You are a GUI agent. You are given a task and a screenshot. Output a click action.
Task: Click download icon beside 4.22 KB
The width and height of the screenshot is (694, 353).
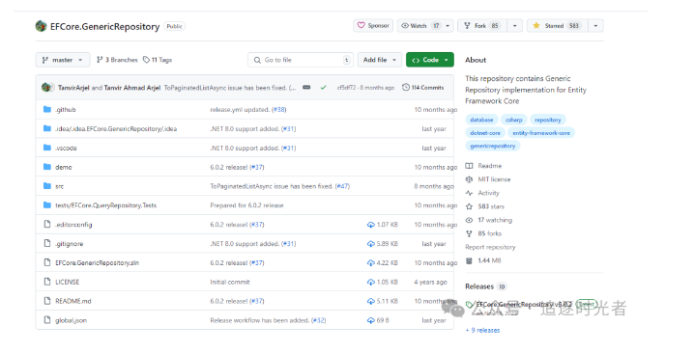tap(371, 263)
